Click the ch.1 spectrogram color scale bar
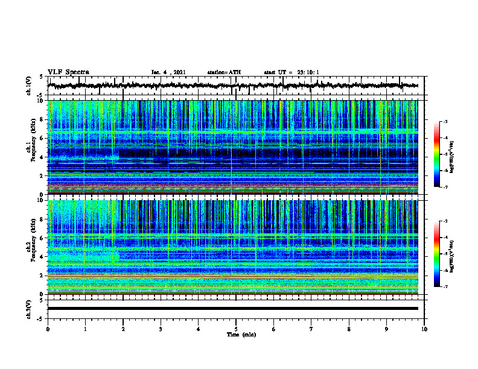The height and width of the screenshot is (369, 478). (437, 154)
